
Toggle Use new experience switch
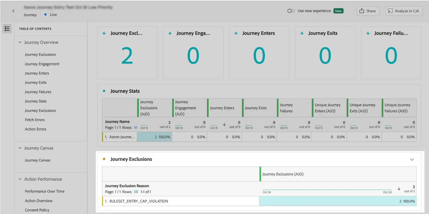pyautogui.click(x=290, y=11)
